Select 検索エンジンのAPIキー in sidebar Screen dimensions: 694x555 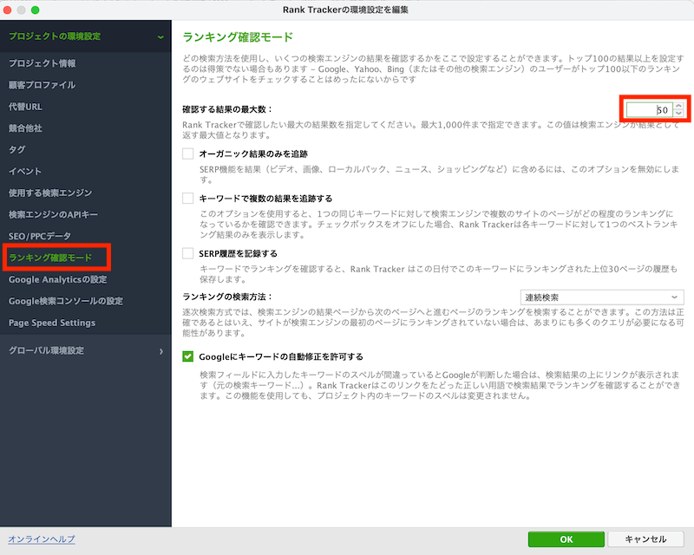pyautogui.click(x=53, y=215)
